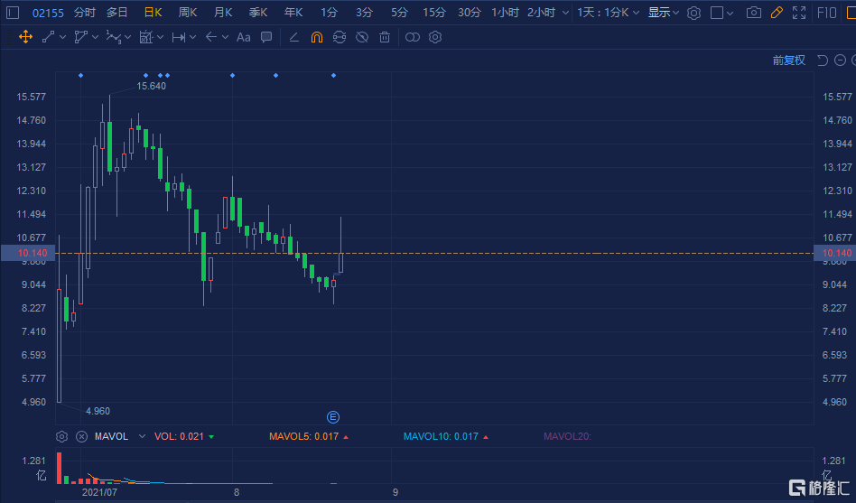Viewport: 856px width, 503px height.
Task: Select the wave pattern 1-3 tool
Action: [x=113, y=37]
